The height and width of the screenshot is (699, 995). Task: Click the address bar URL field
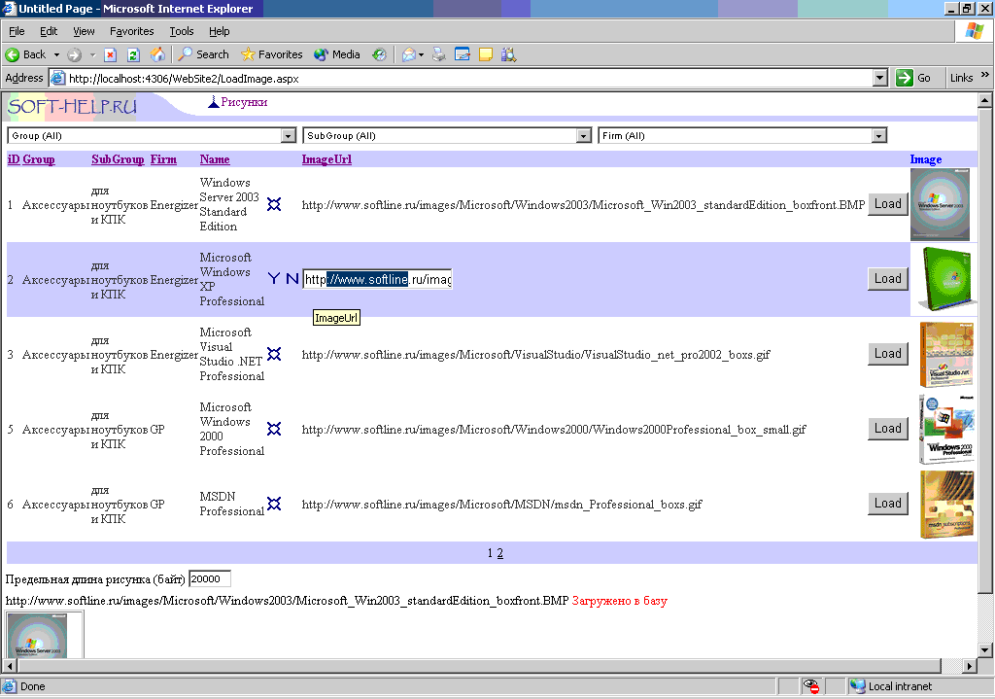click(x=469, y=78)
